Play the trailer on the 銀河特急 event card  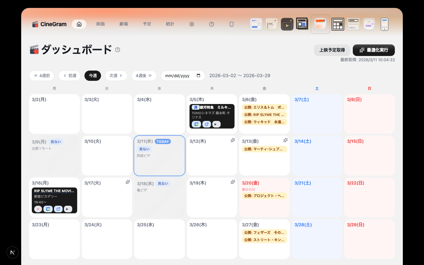(x=216, y=124)
